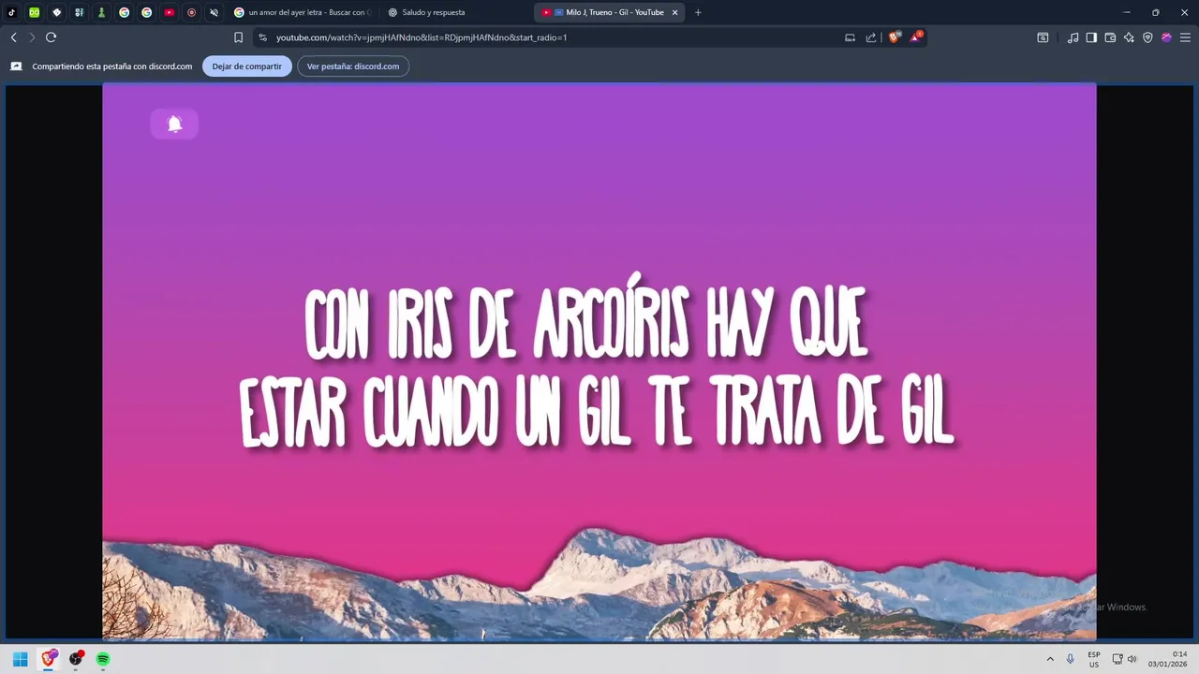Open the Brave Wallet icon

pos(1110,37)
